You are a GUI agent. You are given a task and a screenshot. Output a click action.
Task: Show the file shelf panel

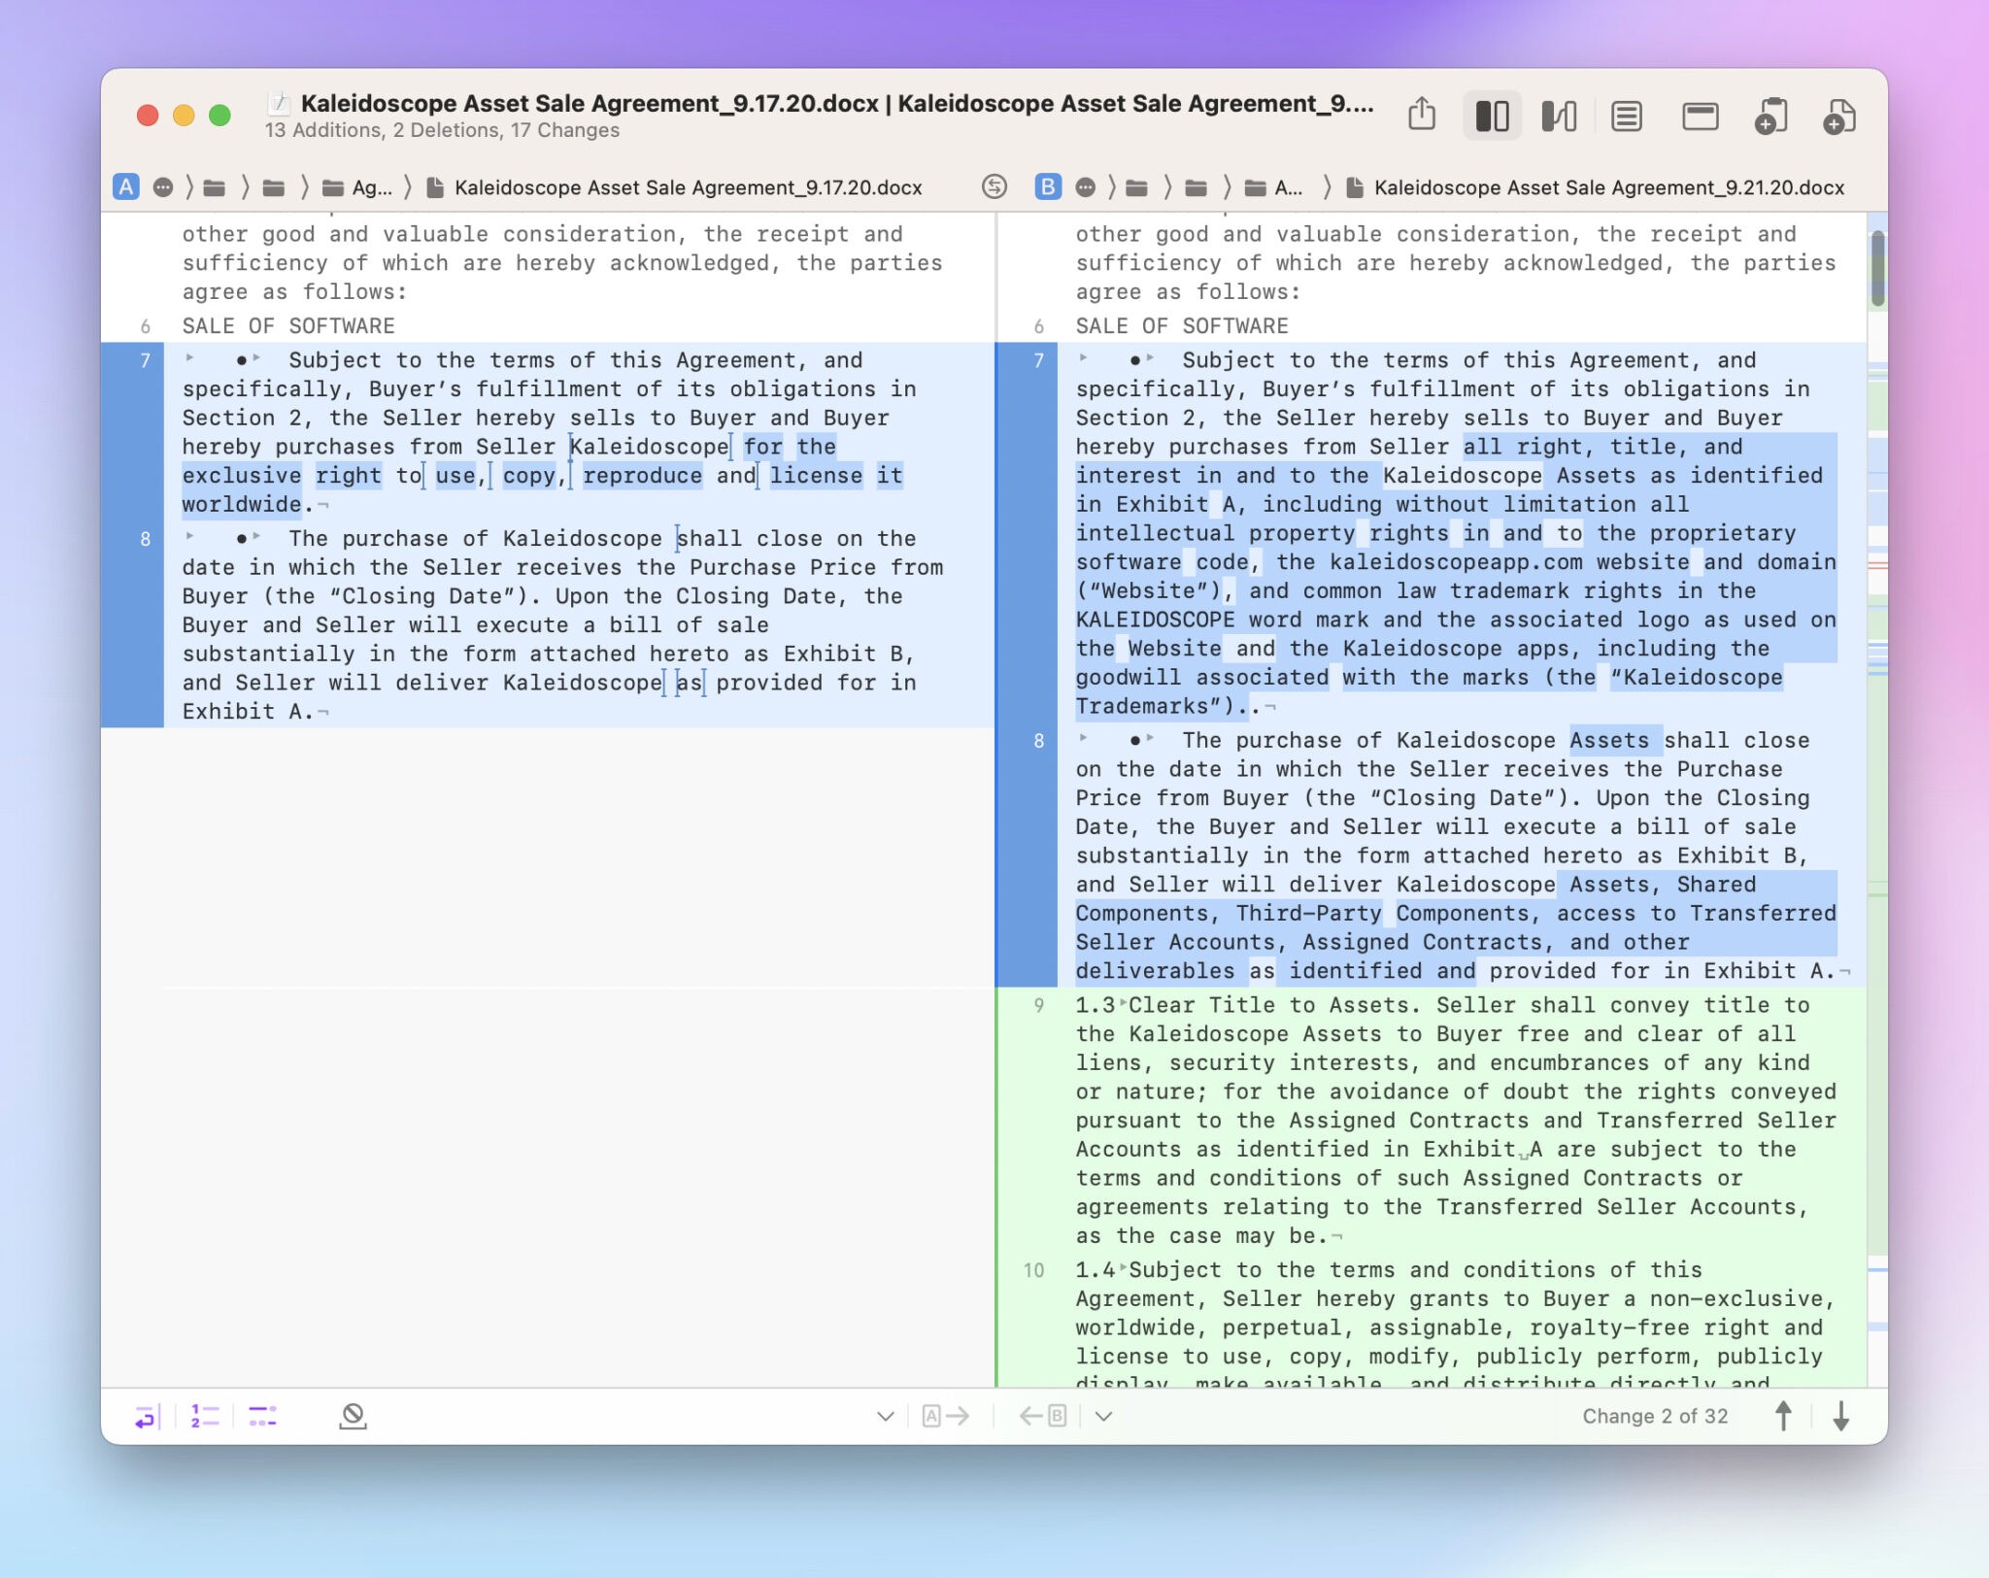pos(1700,116)
